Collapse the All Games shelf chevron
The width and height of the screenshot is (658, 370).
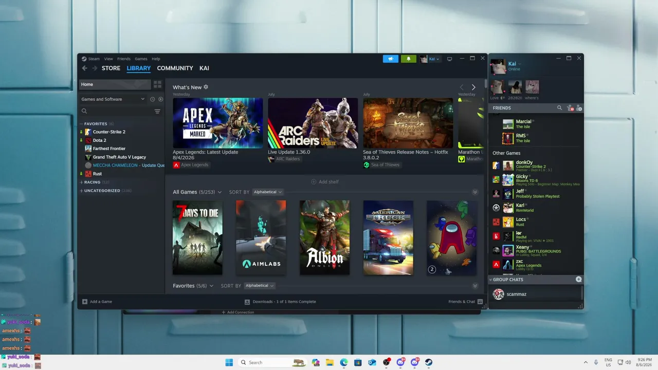pyautogui.click(x=475, y=192)
